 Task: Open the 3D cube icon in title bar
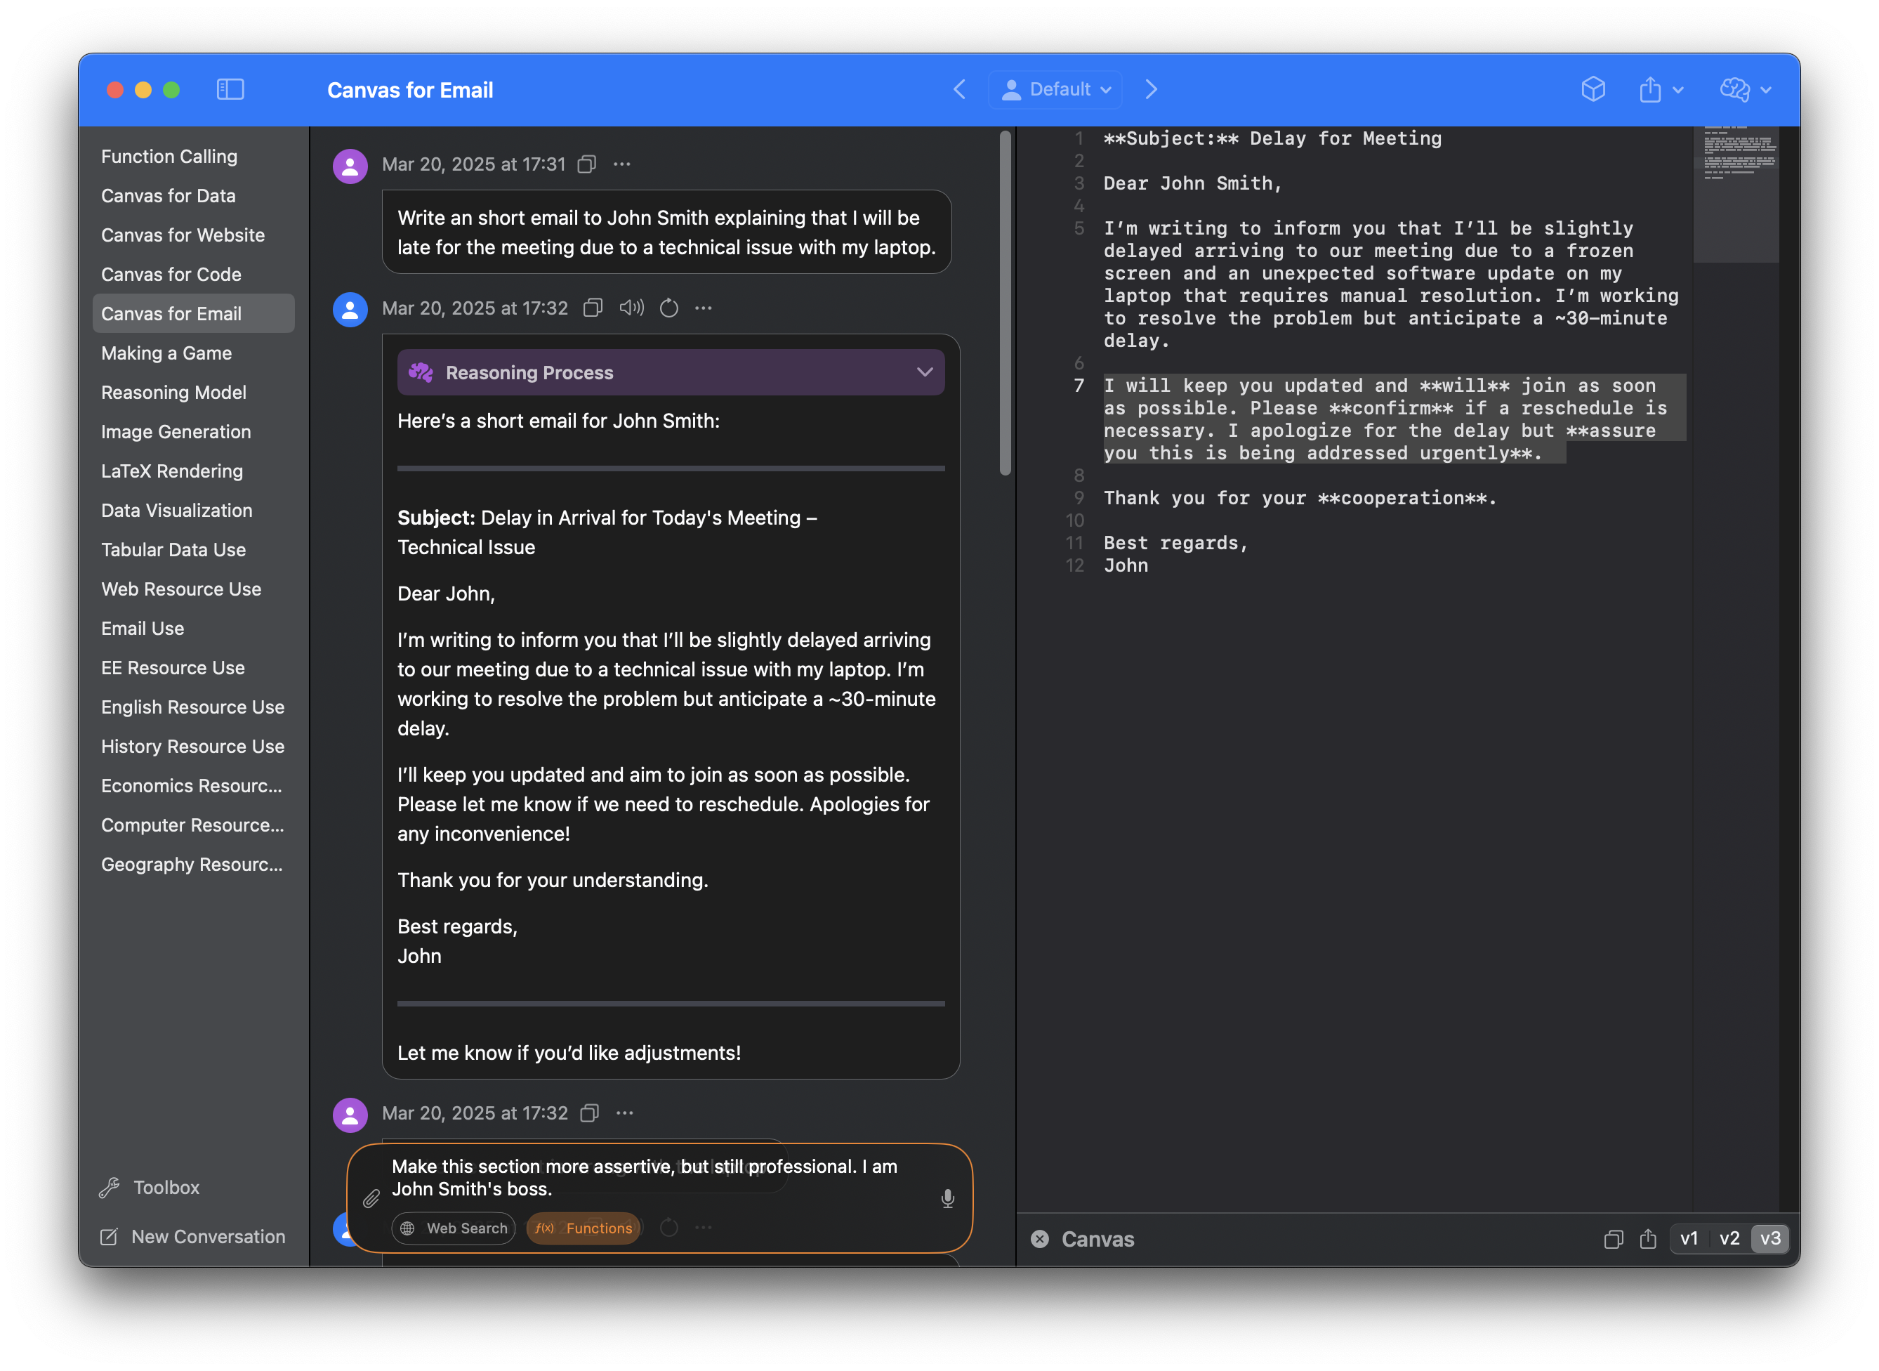(x=1593, y=90)
